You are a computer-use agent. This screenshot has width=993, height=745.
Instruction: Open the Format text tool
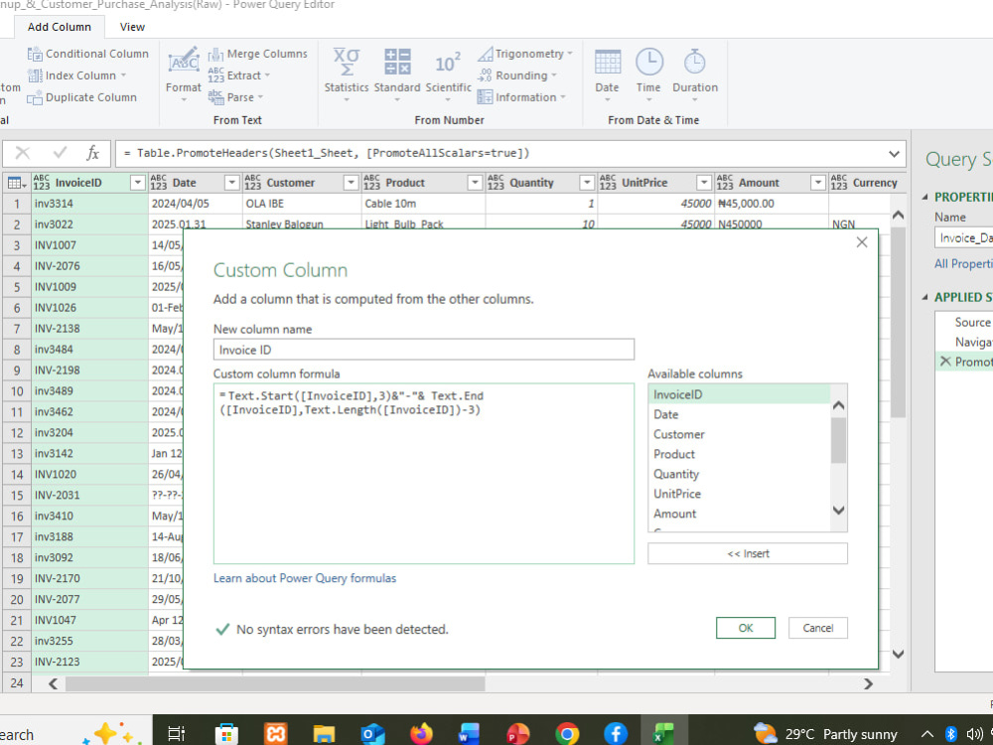184,73
